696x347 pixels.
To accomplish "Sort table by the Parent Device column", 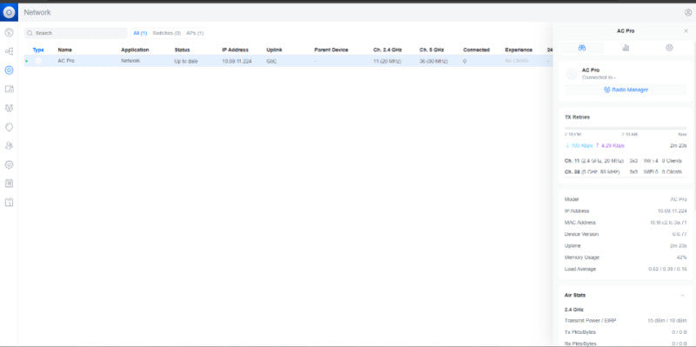I will (x=331, y=50).
